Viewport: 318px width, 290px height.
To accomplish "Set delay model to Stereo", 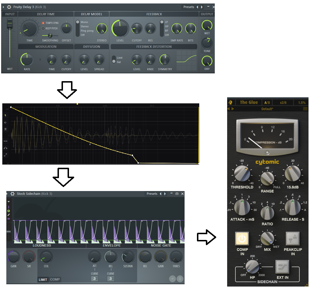I will 85,26.
